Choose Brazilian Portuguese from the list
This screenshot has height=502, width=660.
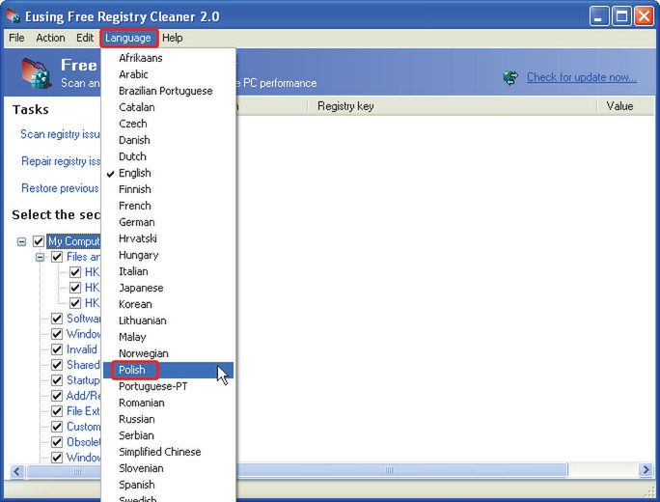(x=168, y=91)
